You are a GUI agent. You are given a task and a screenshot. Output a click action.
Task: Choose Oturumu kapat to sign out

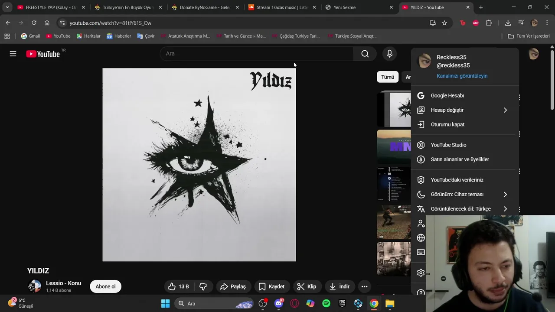(x=465, y=124)
